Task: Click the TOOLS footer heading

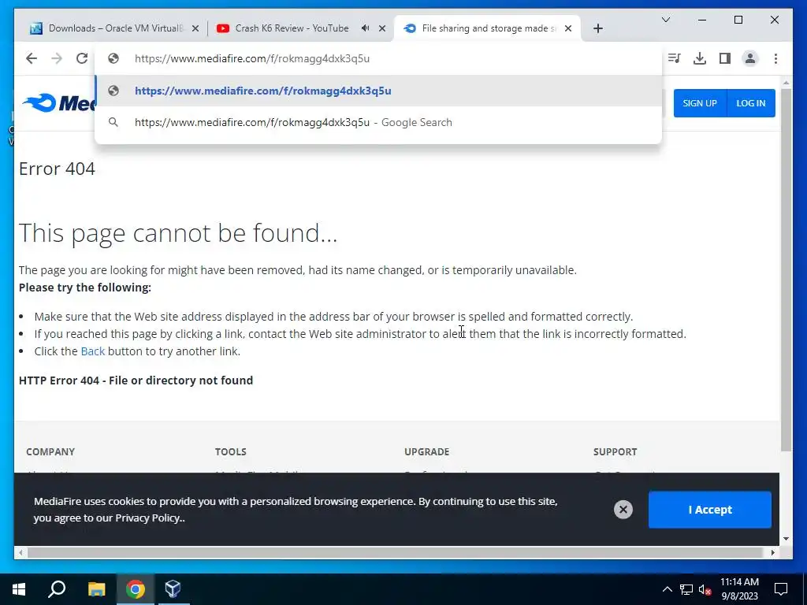Action: [x=231, y=451]
